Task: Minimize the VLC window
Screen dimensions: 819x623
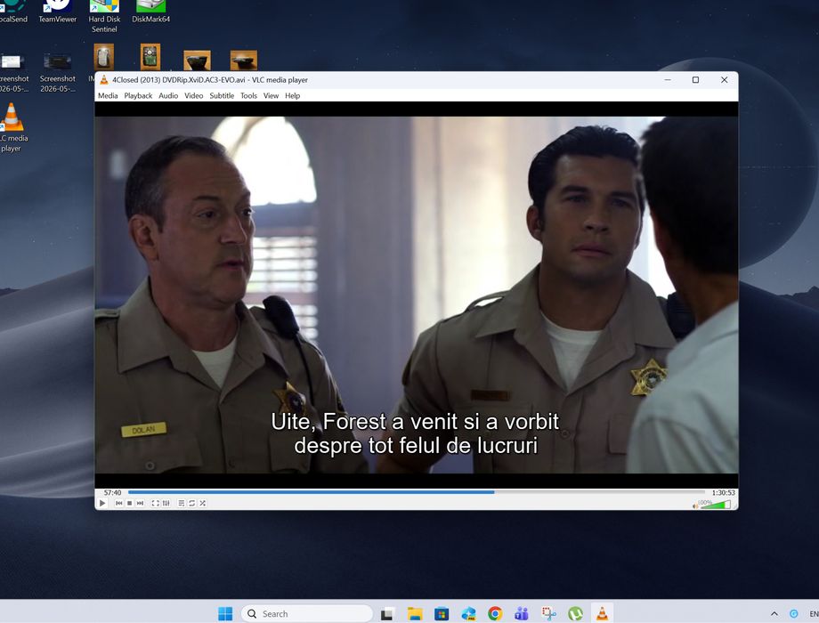Action: tap(668, 80)
